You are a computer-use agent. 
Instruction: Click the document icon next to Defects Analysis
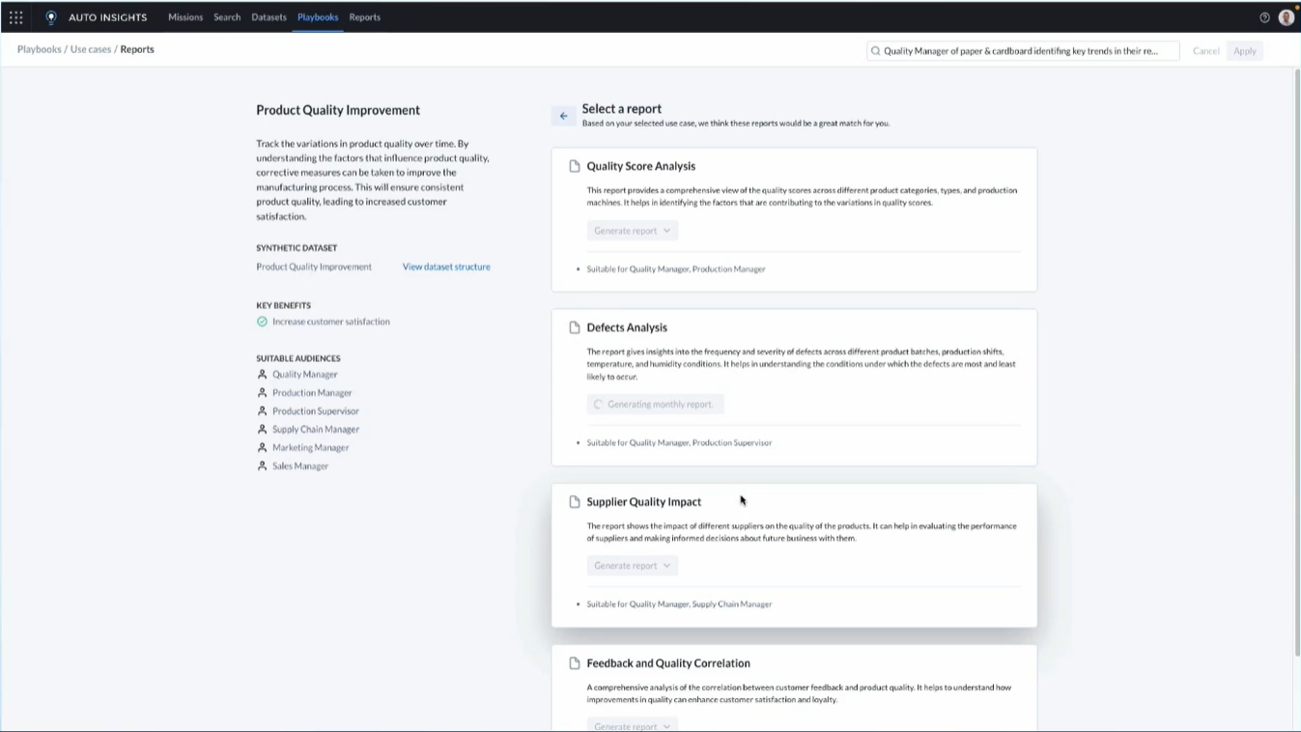575,327
